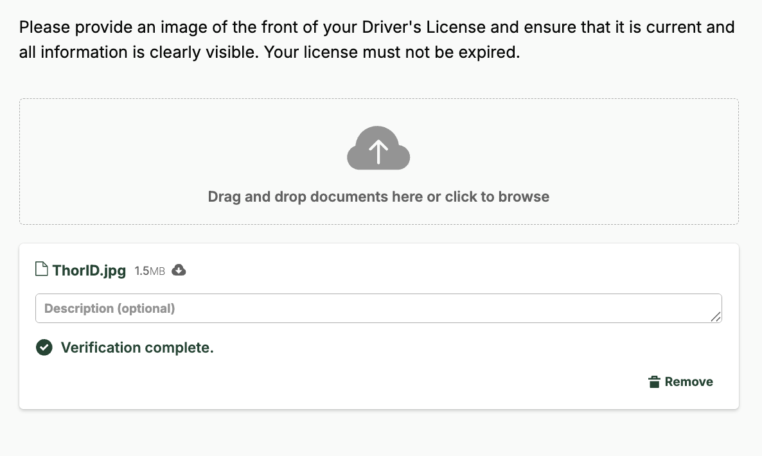
Task: Grab the description box resize handle
Action: click(716, 316)
